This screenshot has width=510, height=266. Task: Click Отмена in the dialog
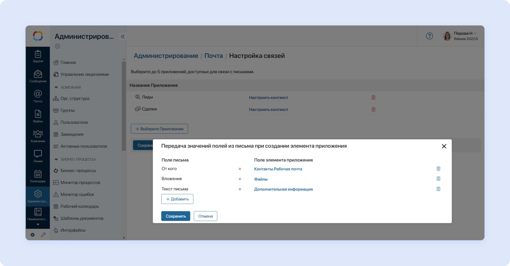(206, 216)
